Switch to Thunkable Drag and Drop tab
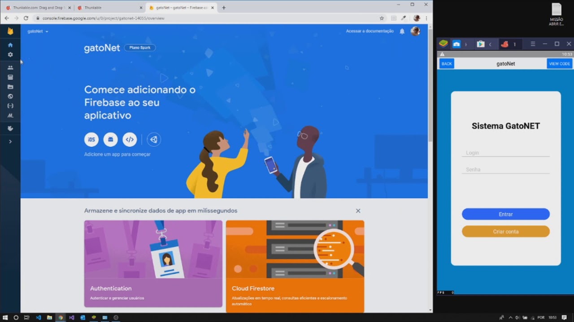 (38, 8)
